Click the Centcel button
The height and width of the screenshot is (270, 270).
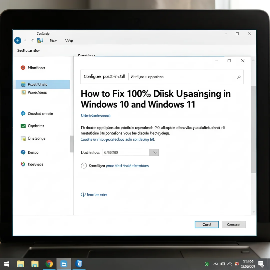[x=234, y=224]
